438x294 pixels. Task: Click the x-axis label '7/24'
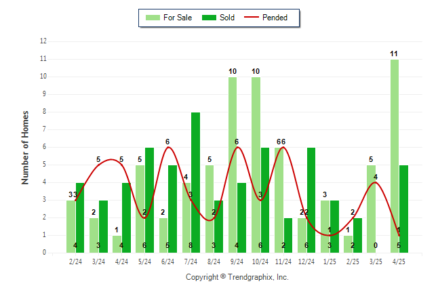(191, 261)
